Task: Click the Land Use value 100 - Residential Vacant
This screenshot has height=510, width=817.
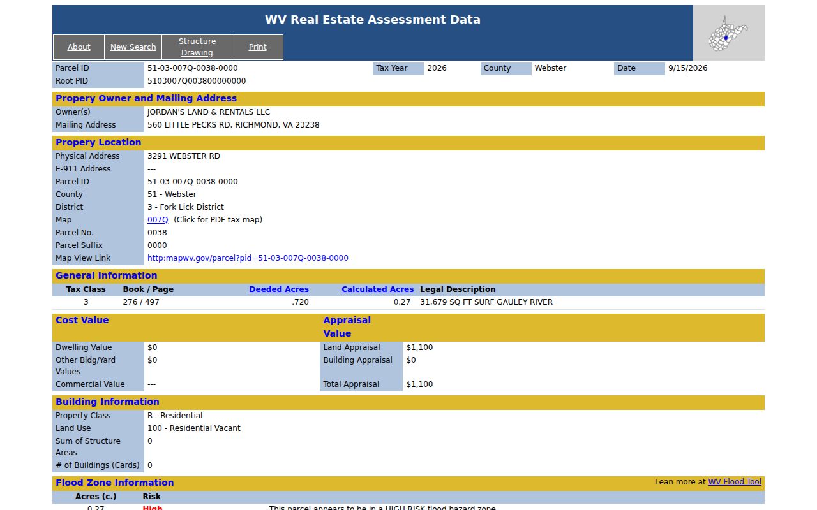Action: point(194,428)
